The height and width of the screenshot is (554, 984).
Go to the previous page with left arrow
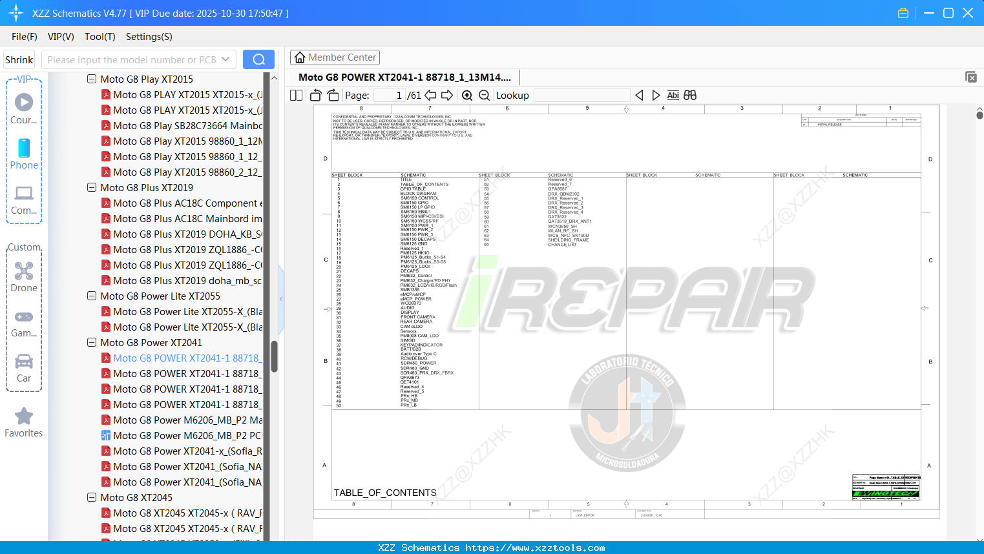point(430,96)
